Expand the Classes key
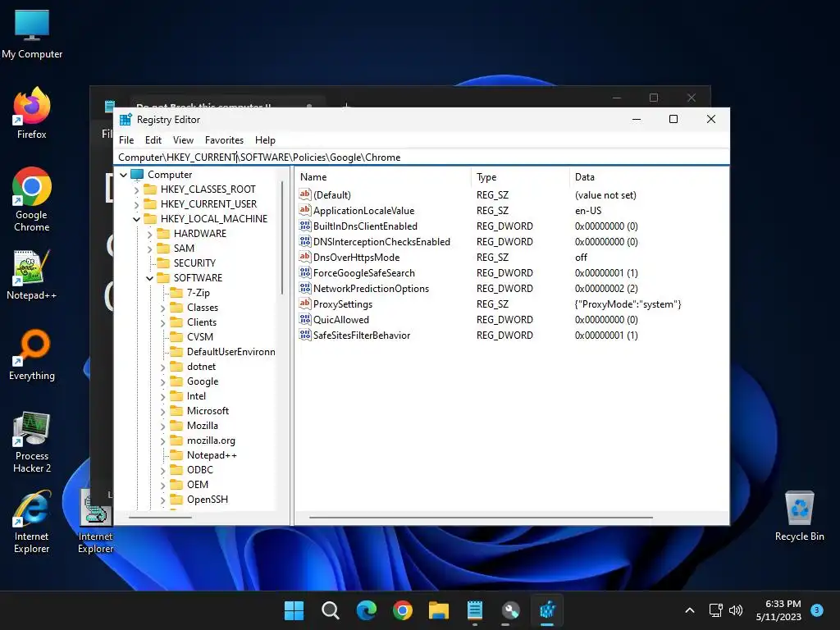Viewport: 840px width, 630px height. tap(163, 308)
